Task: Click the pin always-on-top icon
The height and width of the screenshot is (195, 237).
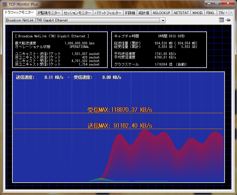Action: 228,20
